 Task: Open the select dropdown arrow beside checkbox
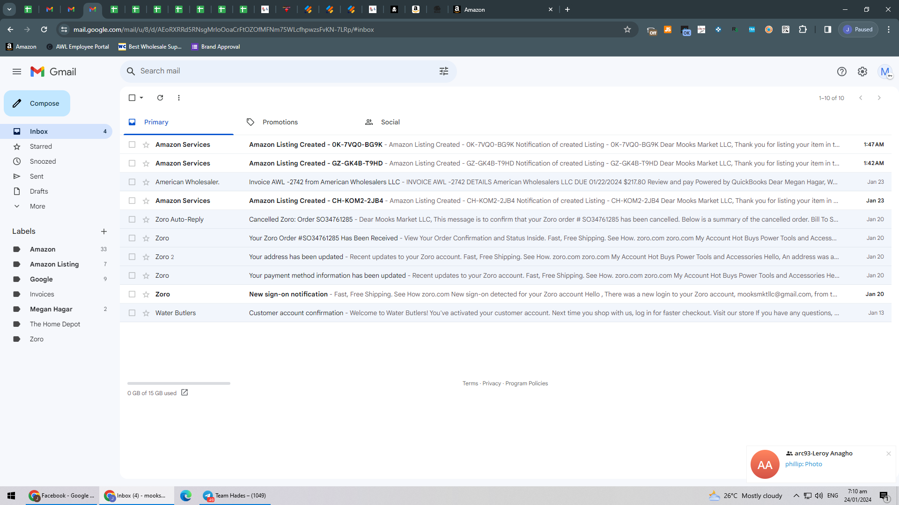tap(141, 98)
